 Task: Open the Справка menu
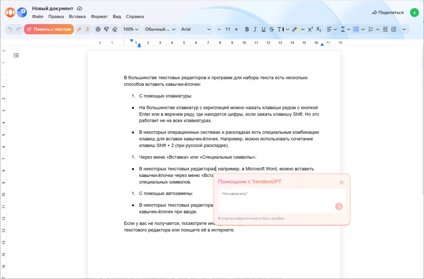135,17
